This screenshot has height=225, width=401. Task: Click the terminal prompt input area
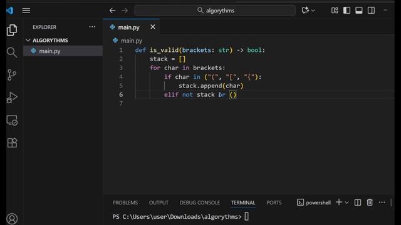click(x=246, y=217)
